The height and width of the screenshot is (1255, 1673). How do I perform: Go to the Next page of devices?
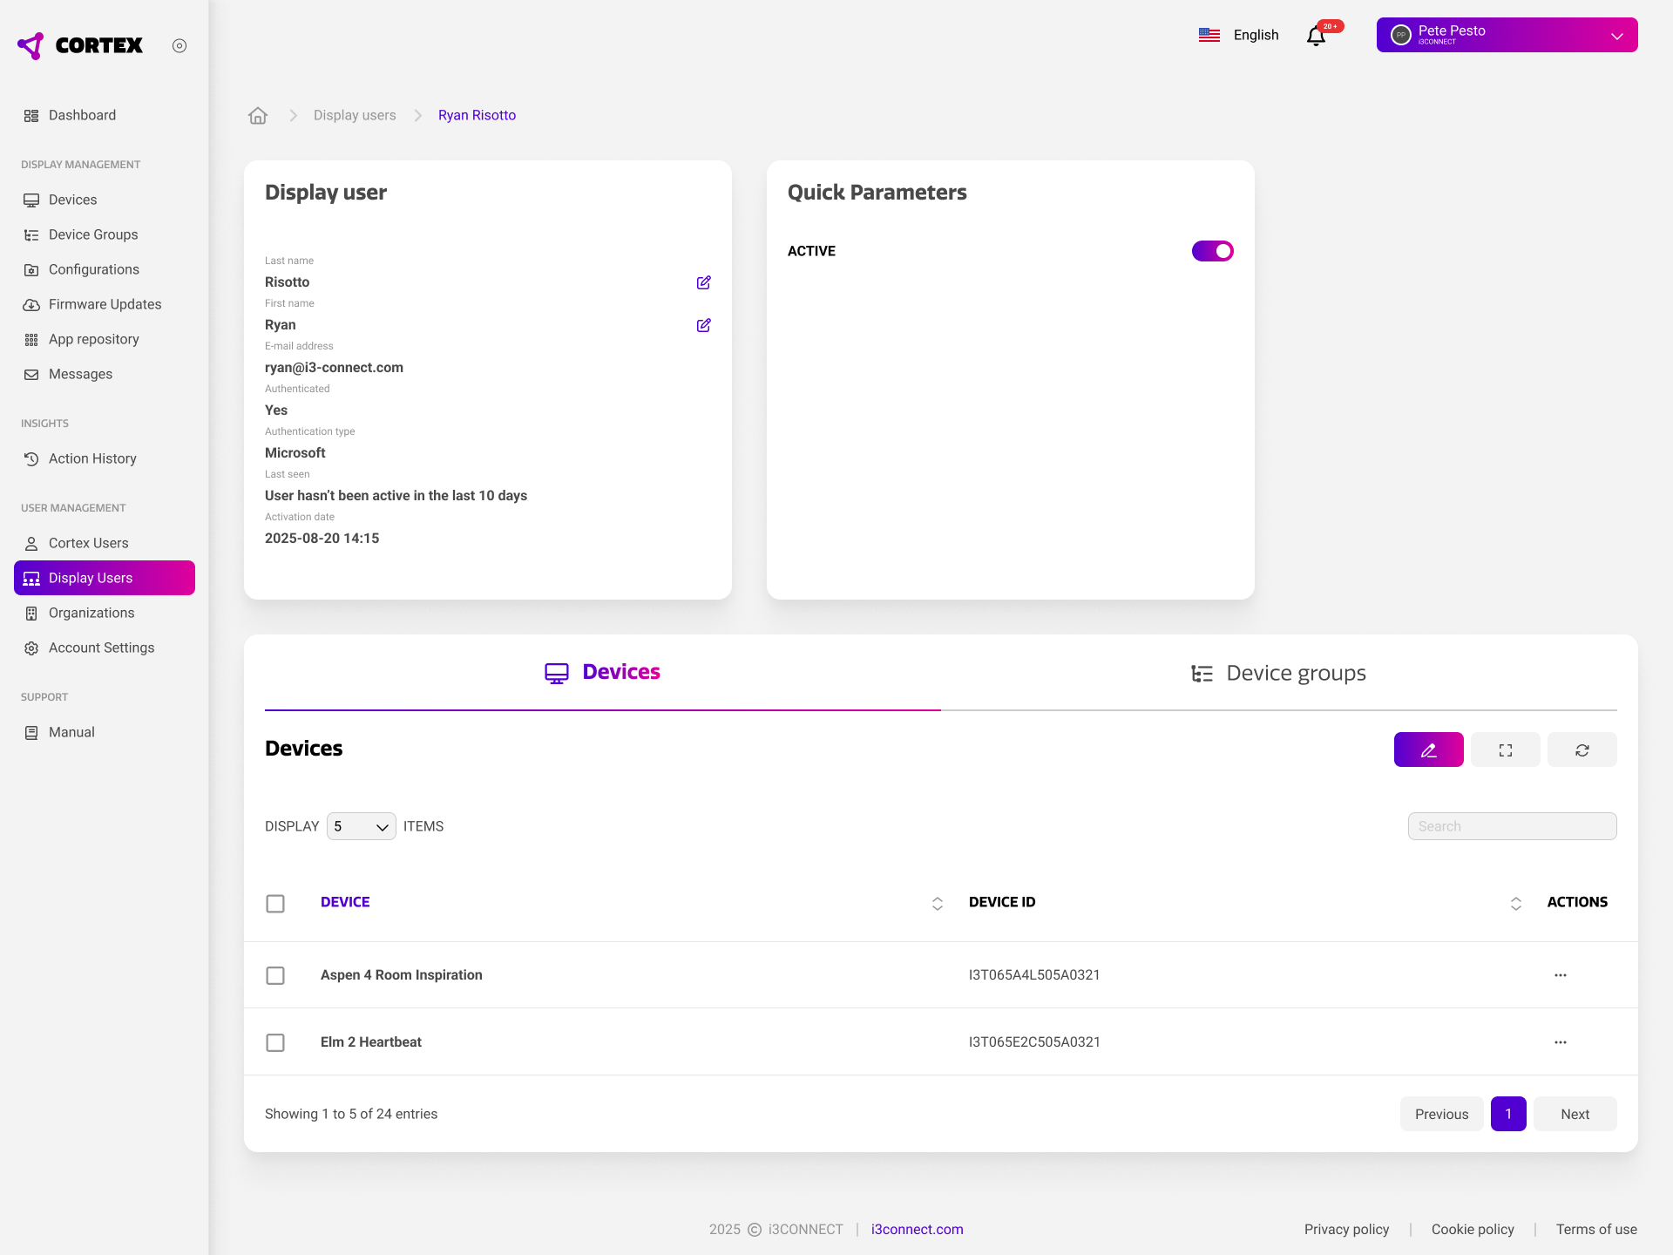click(x=1575, y=1114)
